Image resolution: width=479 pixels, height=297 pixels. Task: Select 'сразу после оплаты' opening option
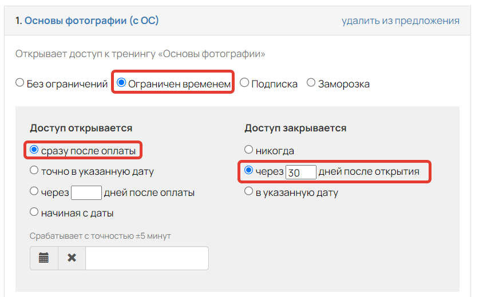pyautogui.click(x=34, y=150)
